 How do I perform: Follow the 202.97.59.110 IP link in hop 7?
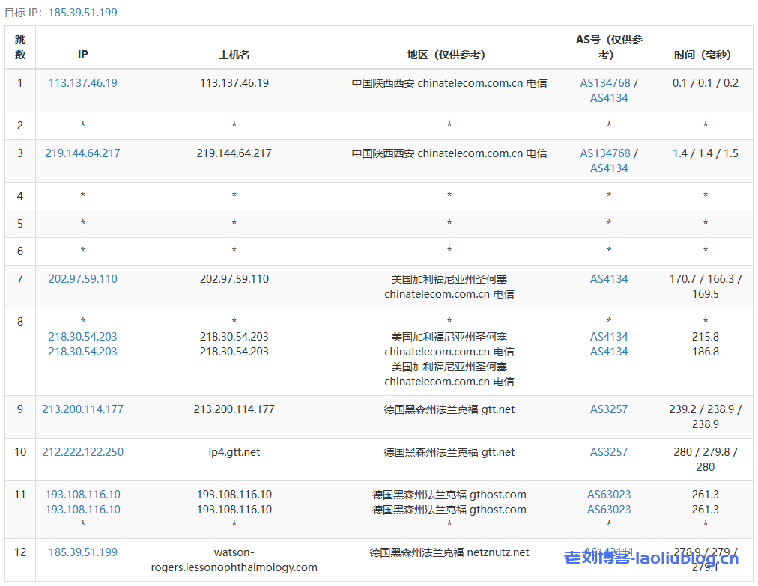[x=82, y=279]
